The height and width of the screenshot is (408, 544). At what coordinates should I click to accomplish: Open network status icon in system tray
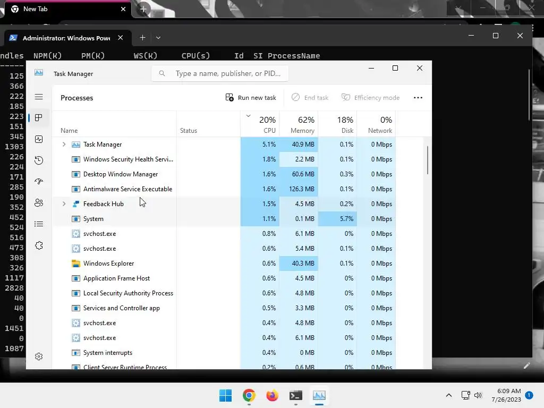tap(465, 395)
